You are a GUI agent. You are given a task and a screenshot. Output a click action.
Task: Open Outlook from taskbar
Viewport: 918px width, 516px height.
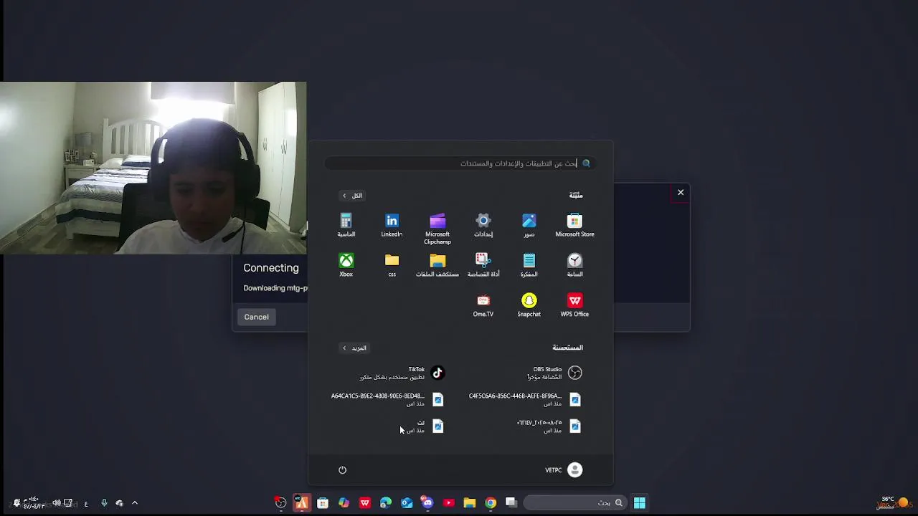pos(407,503)
